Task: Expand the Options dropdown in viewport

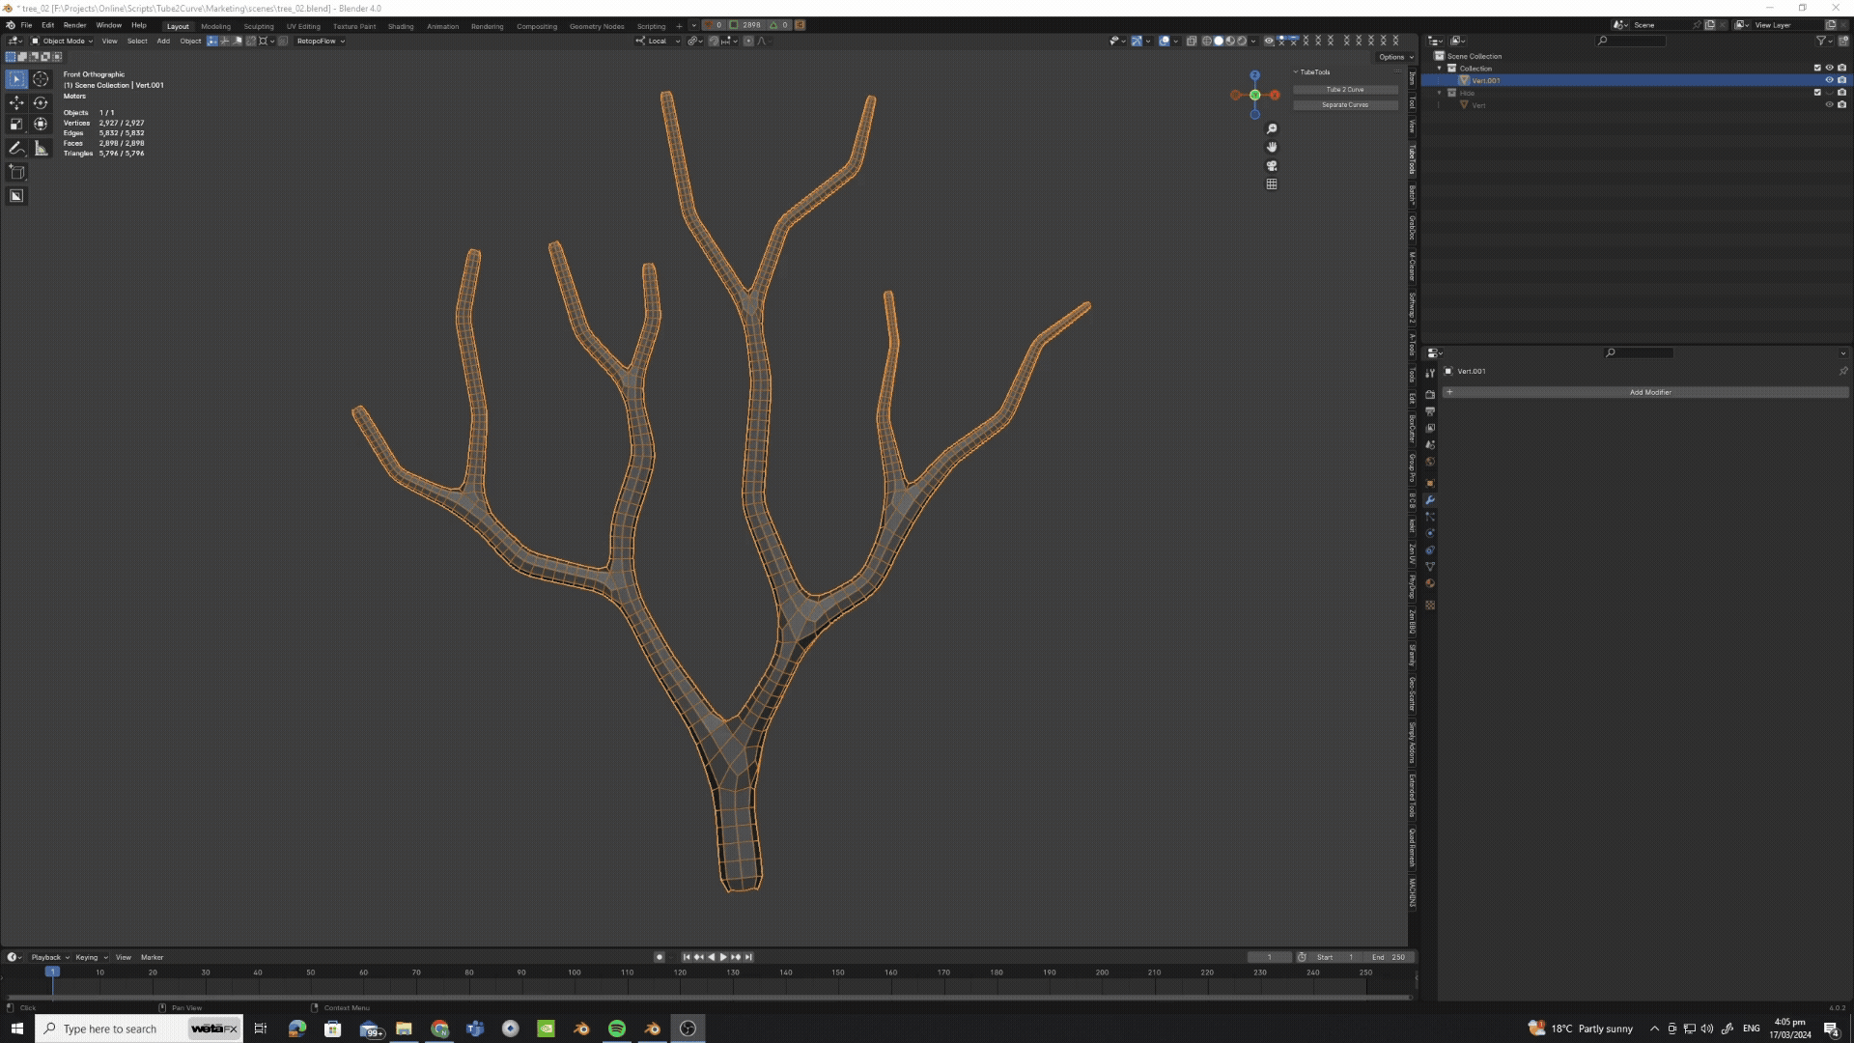Action: point(1395,57)
